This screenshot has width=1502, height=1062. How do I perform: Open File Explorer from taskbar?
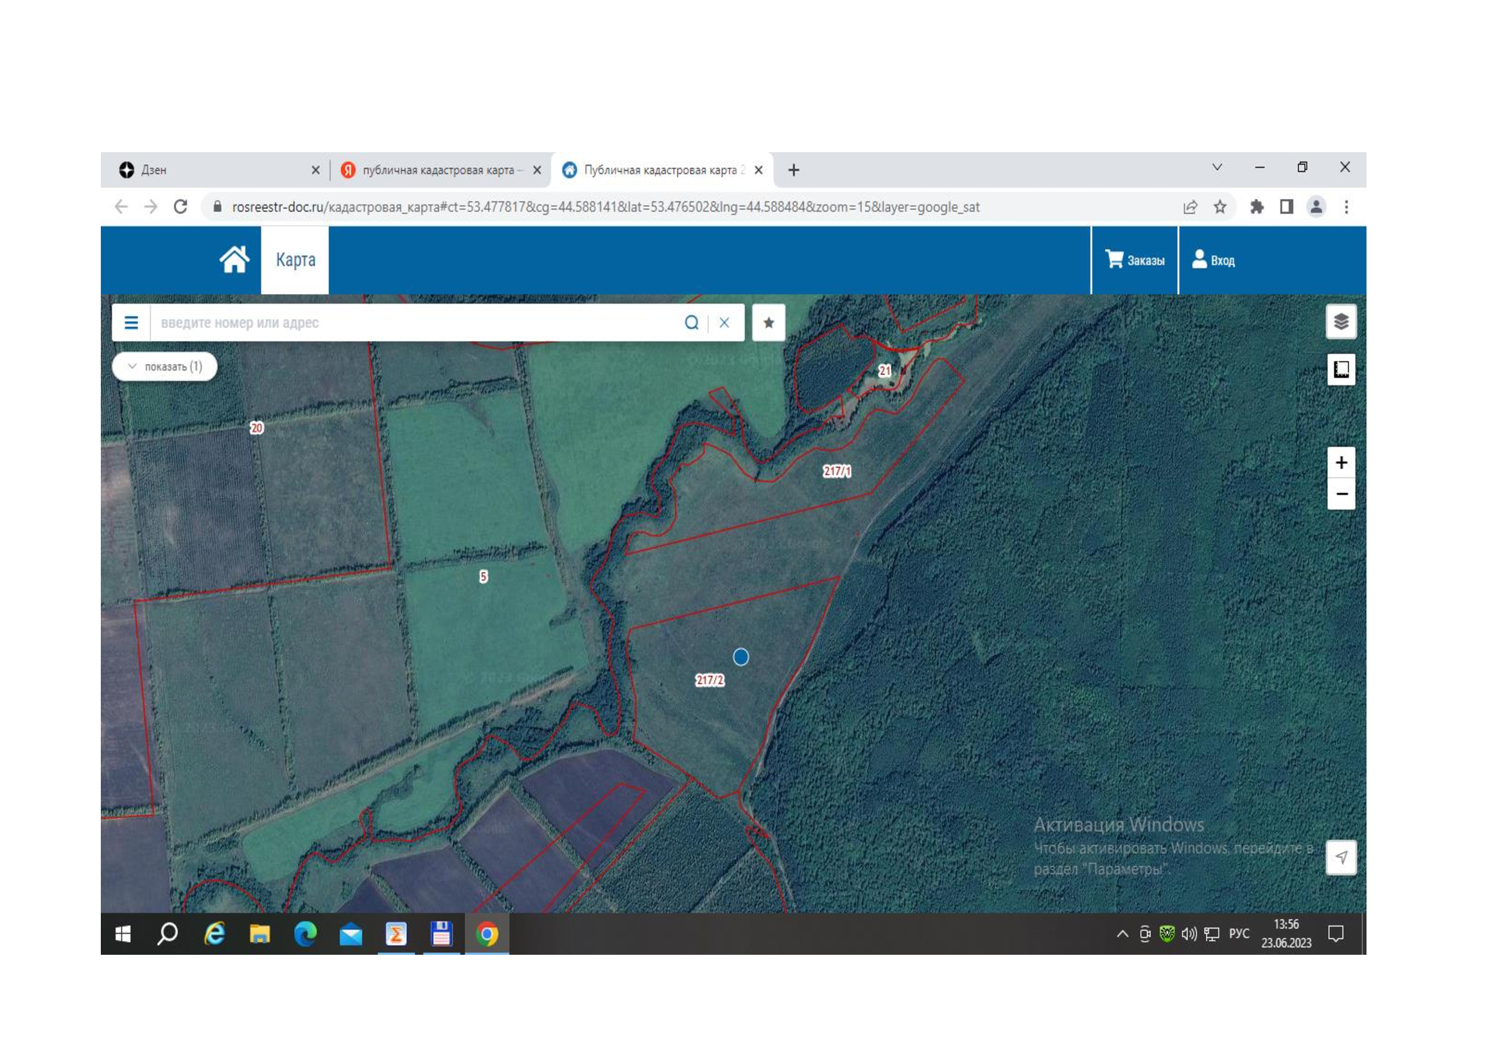click(259, 934)
